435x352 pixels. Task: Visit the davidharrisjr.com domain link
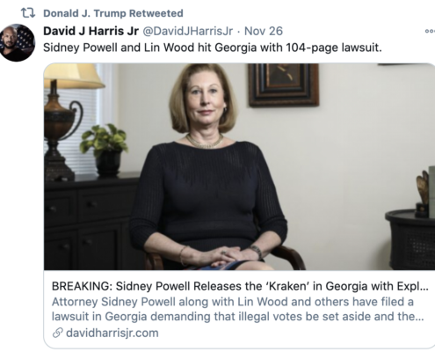point(112,333)
